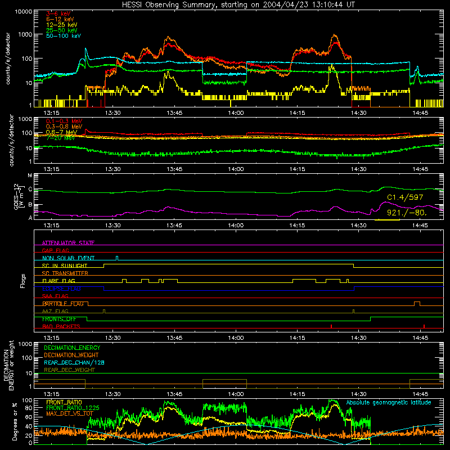Select the GAP_FLAG label
The width and height of the screenshot is (450, 450).
pos(55,250)
